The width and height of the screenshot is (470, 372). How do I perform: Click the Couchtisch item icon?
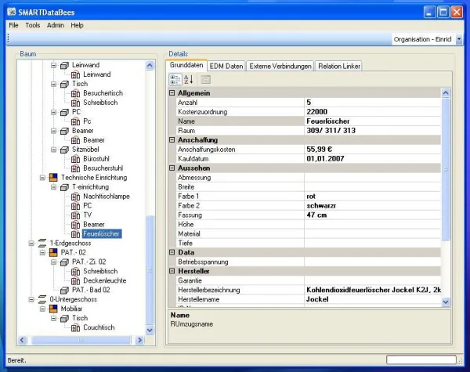75,327
